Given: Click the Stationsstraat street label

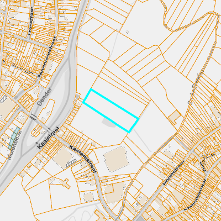Looking at the screenshot, I should [x=196, y=194].
